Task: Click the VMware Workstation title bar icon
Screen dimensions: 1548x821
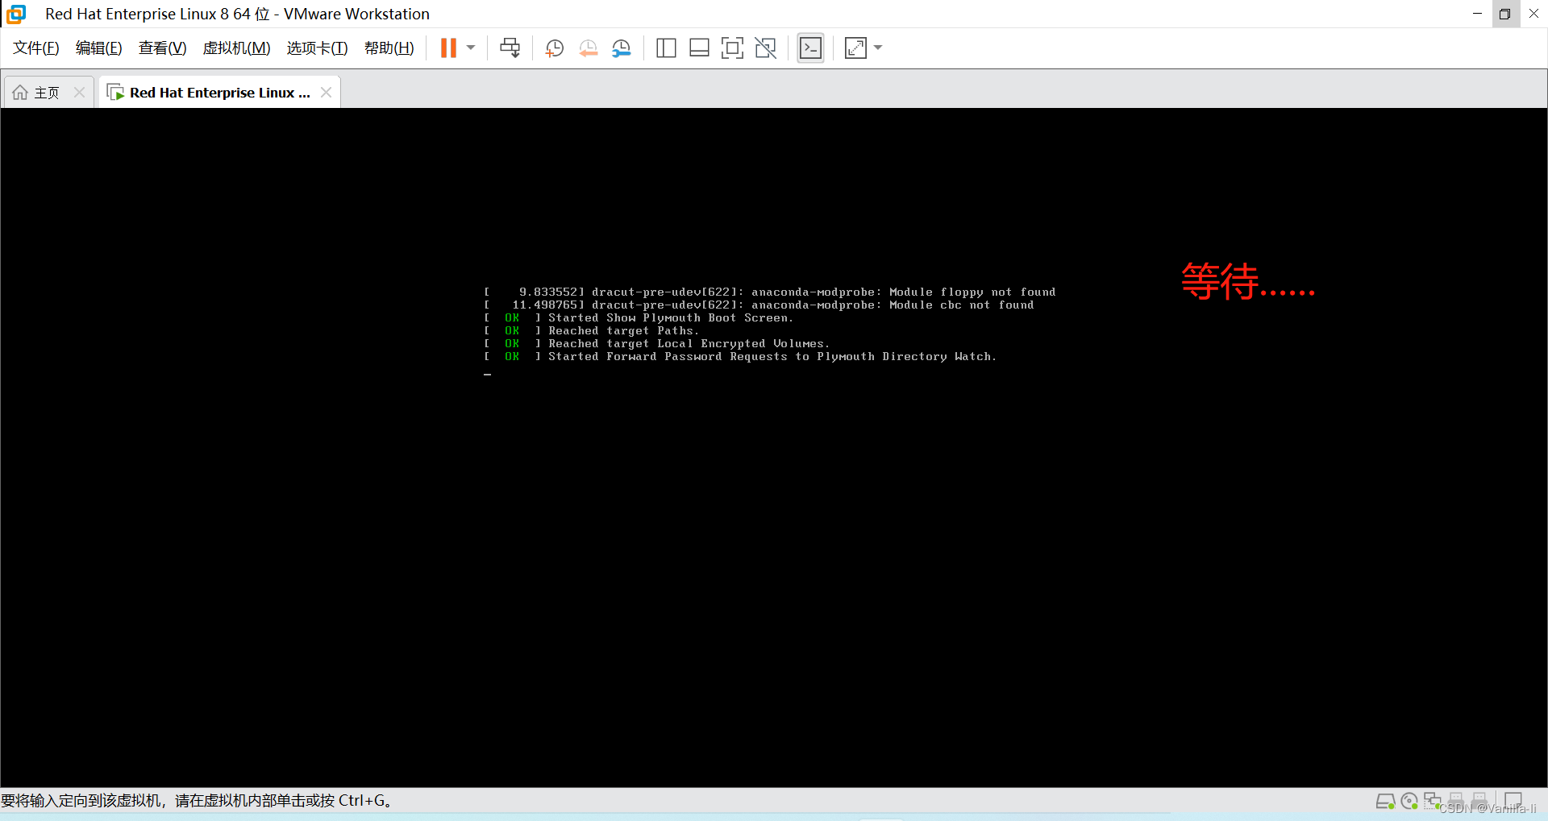Action: pos(16,14)
